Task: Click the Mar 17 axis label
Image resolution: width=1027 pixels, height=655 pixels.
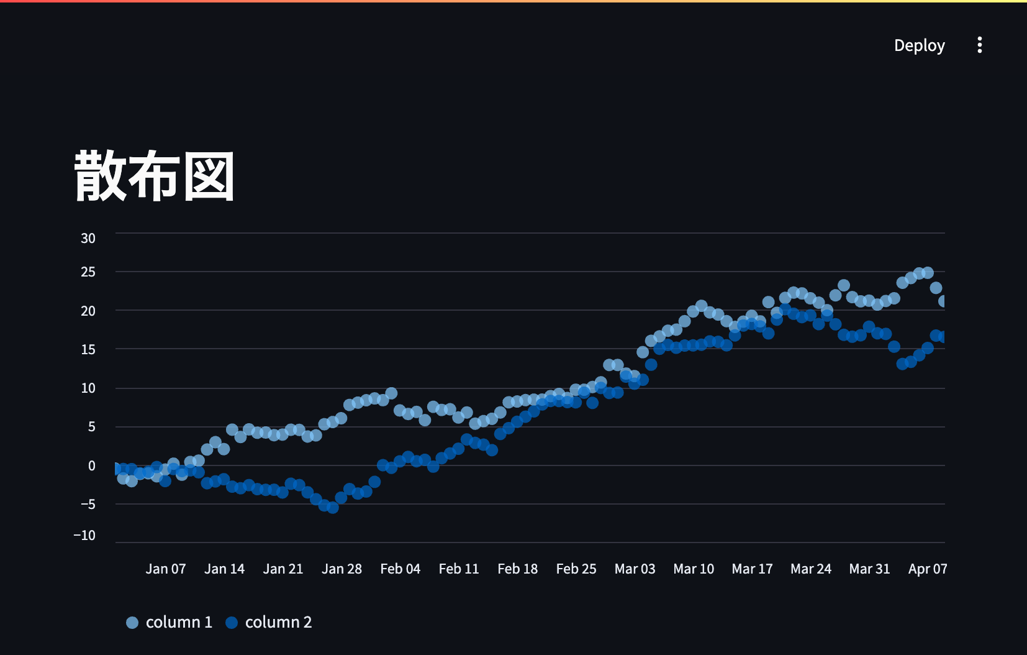Action: pos(752,568)
